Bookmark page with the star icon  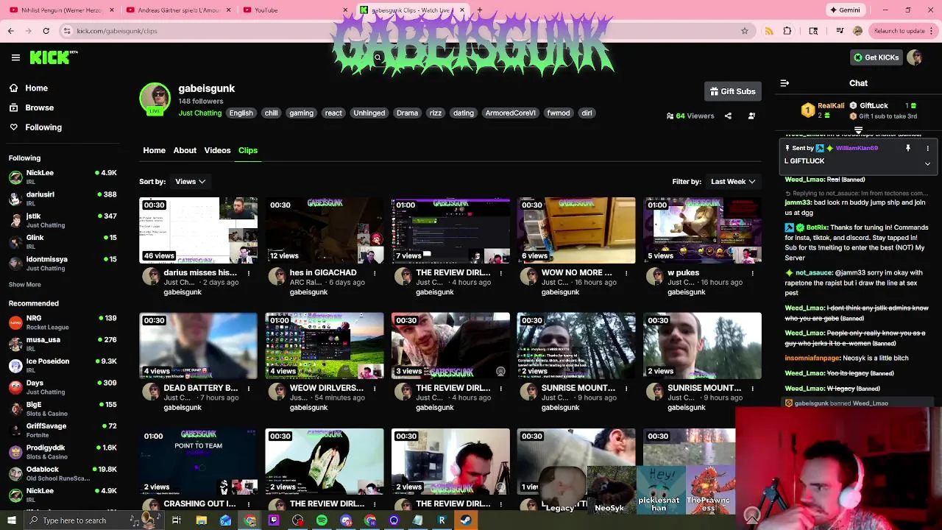[x=745, y=31]
